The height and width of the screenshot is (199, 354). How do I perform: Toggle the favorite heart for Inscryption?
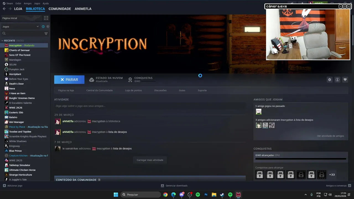[x=345, y=80]
